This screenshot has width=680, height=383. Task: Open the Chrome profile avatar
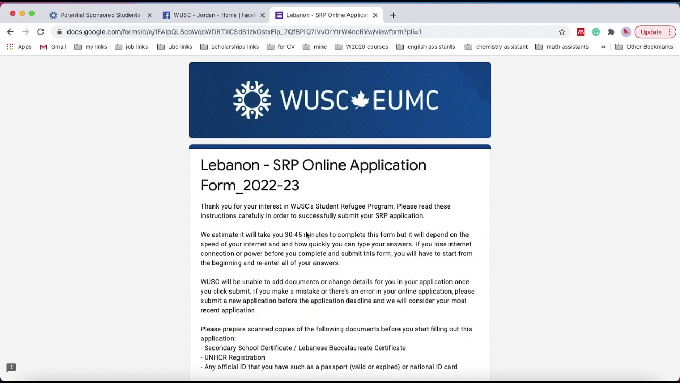pyautogui.click(x=626, y=32)
